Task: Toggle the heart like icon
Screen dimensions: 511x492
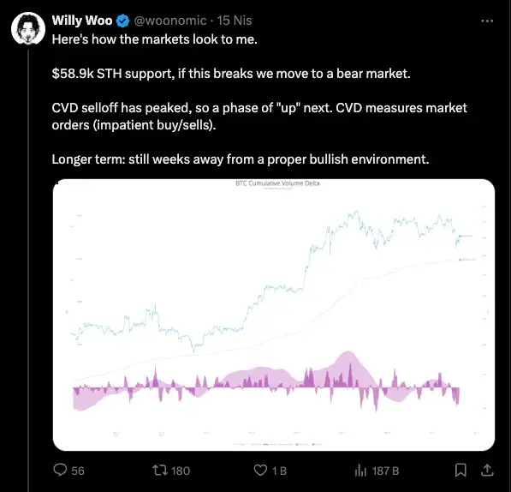Action: [x=260, y=470]
